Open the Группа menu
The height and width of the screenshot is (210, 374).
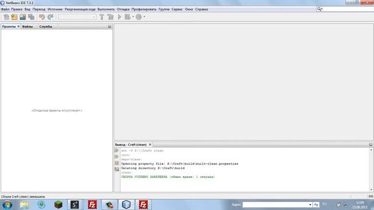(x=164, y=9)
